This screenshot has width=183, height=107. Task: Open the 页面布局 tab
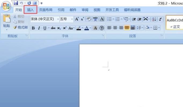(x=46, y=10)
